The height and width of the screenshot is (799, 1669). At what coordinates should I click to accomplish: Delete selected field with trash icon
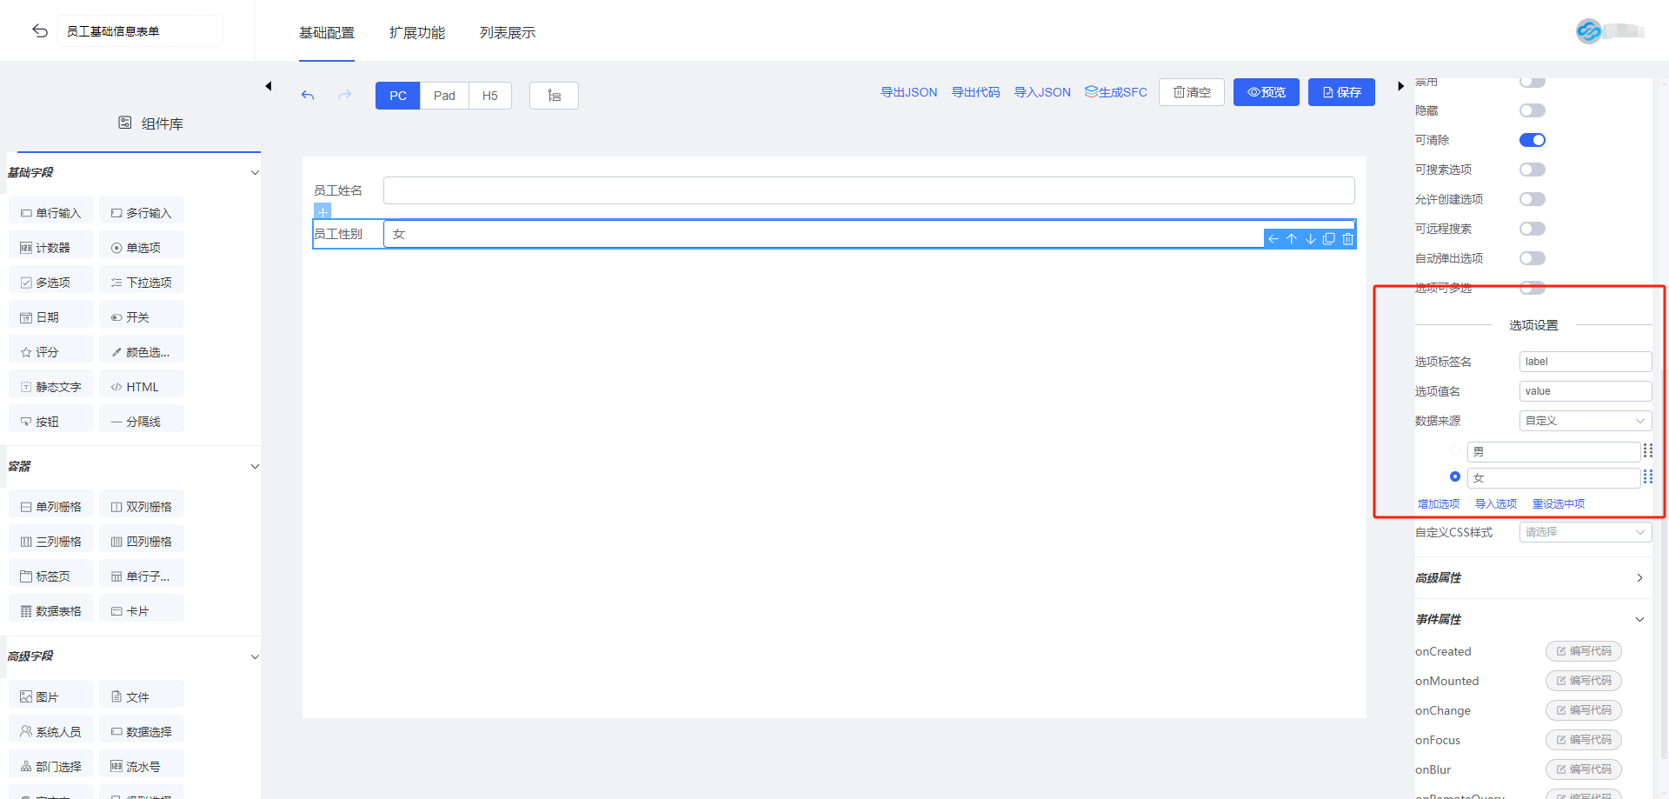click(x=1347, y=239)
